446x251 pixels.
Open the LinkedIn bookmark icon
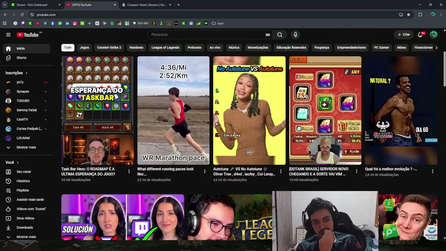point(67,23)
